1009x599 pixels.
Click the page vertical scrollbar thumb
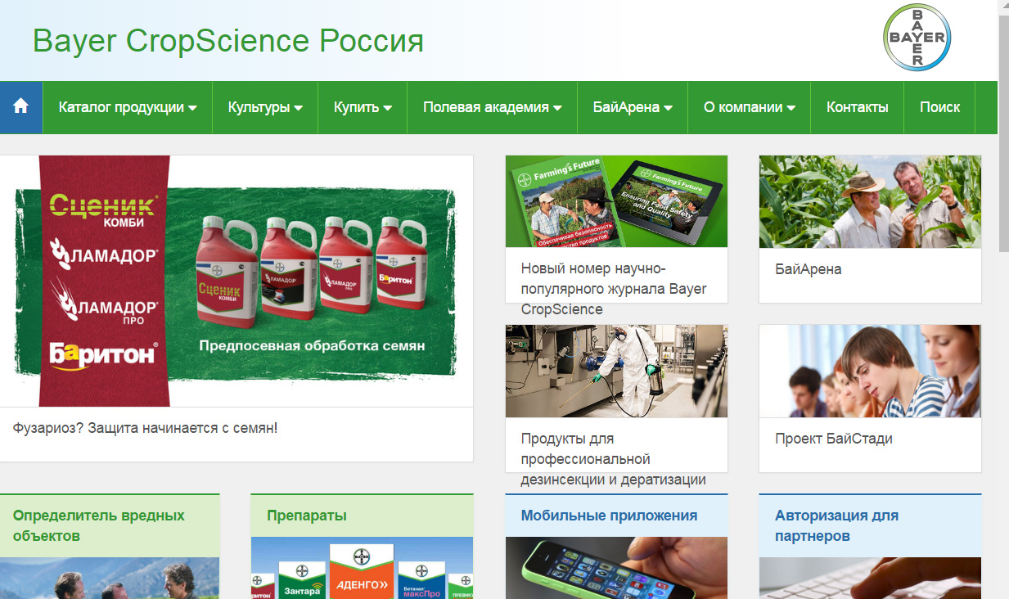click(1003, 134)
